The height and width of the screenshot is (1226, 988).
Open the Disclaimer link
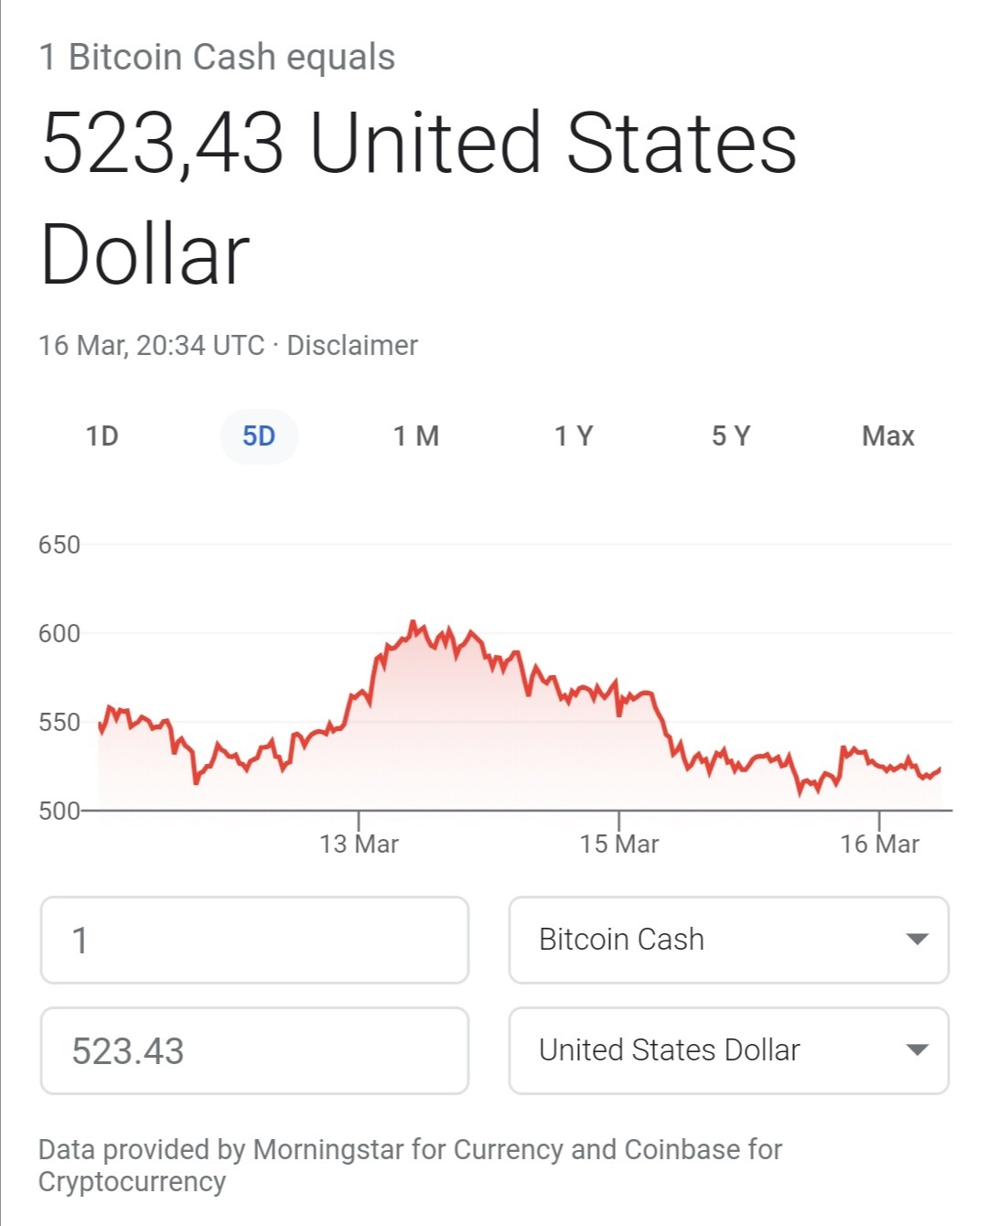click(352, 346)
